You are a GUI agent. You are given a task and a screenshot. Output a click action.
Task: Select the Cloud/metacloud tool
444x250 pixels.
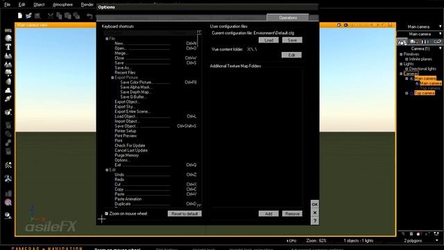point(8,90)
